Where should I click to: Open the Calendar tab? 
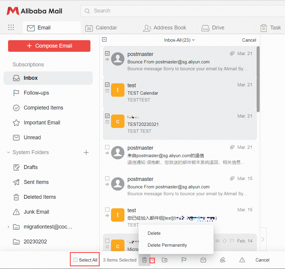click(101, 28)
